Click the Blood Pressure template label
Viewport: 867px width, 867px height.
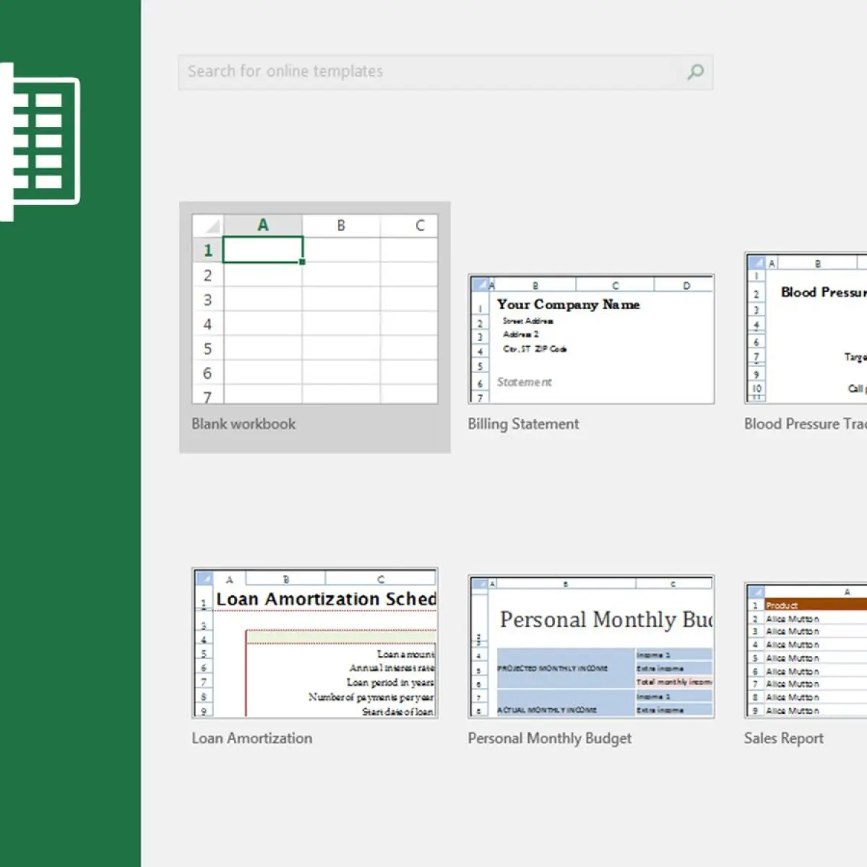pos(806,424)
